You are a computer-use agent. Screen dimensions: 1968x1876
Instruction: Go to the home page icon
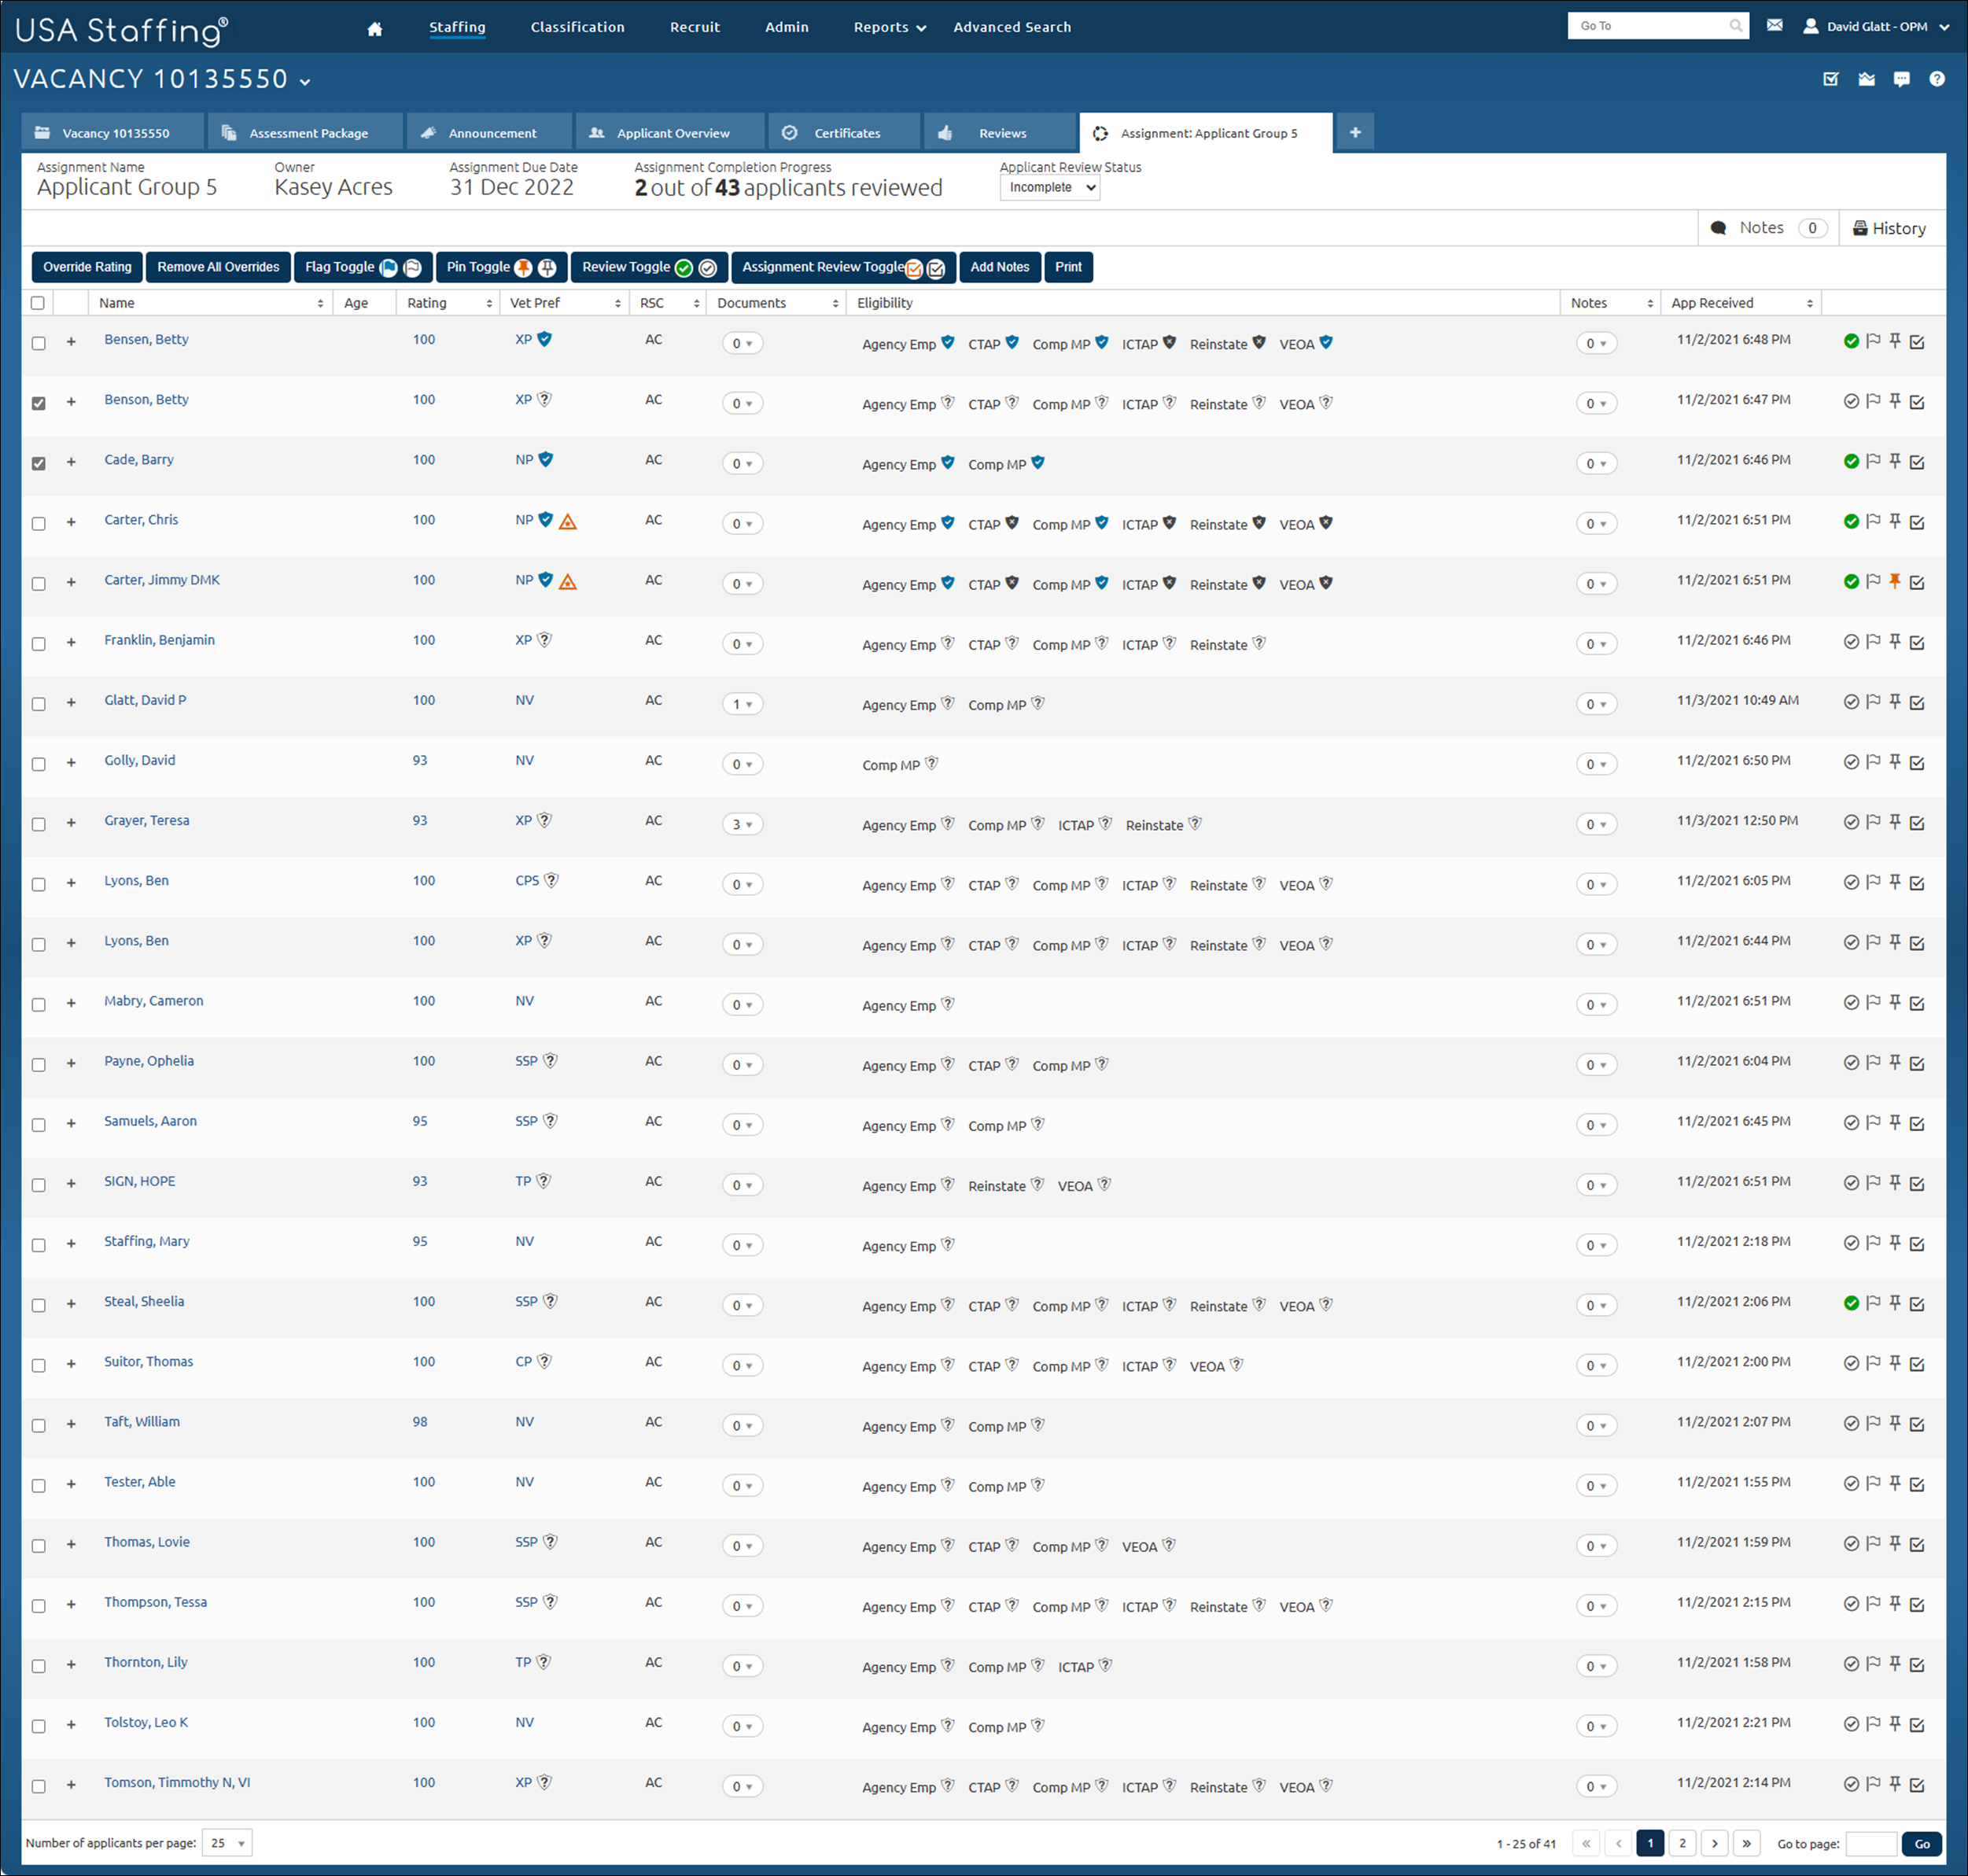(x=375, y=29)
